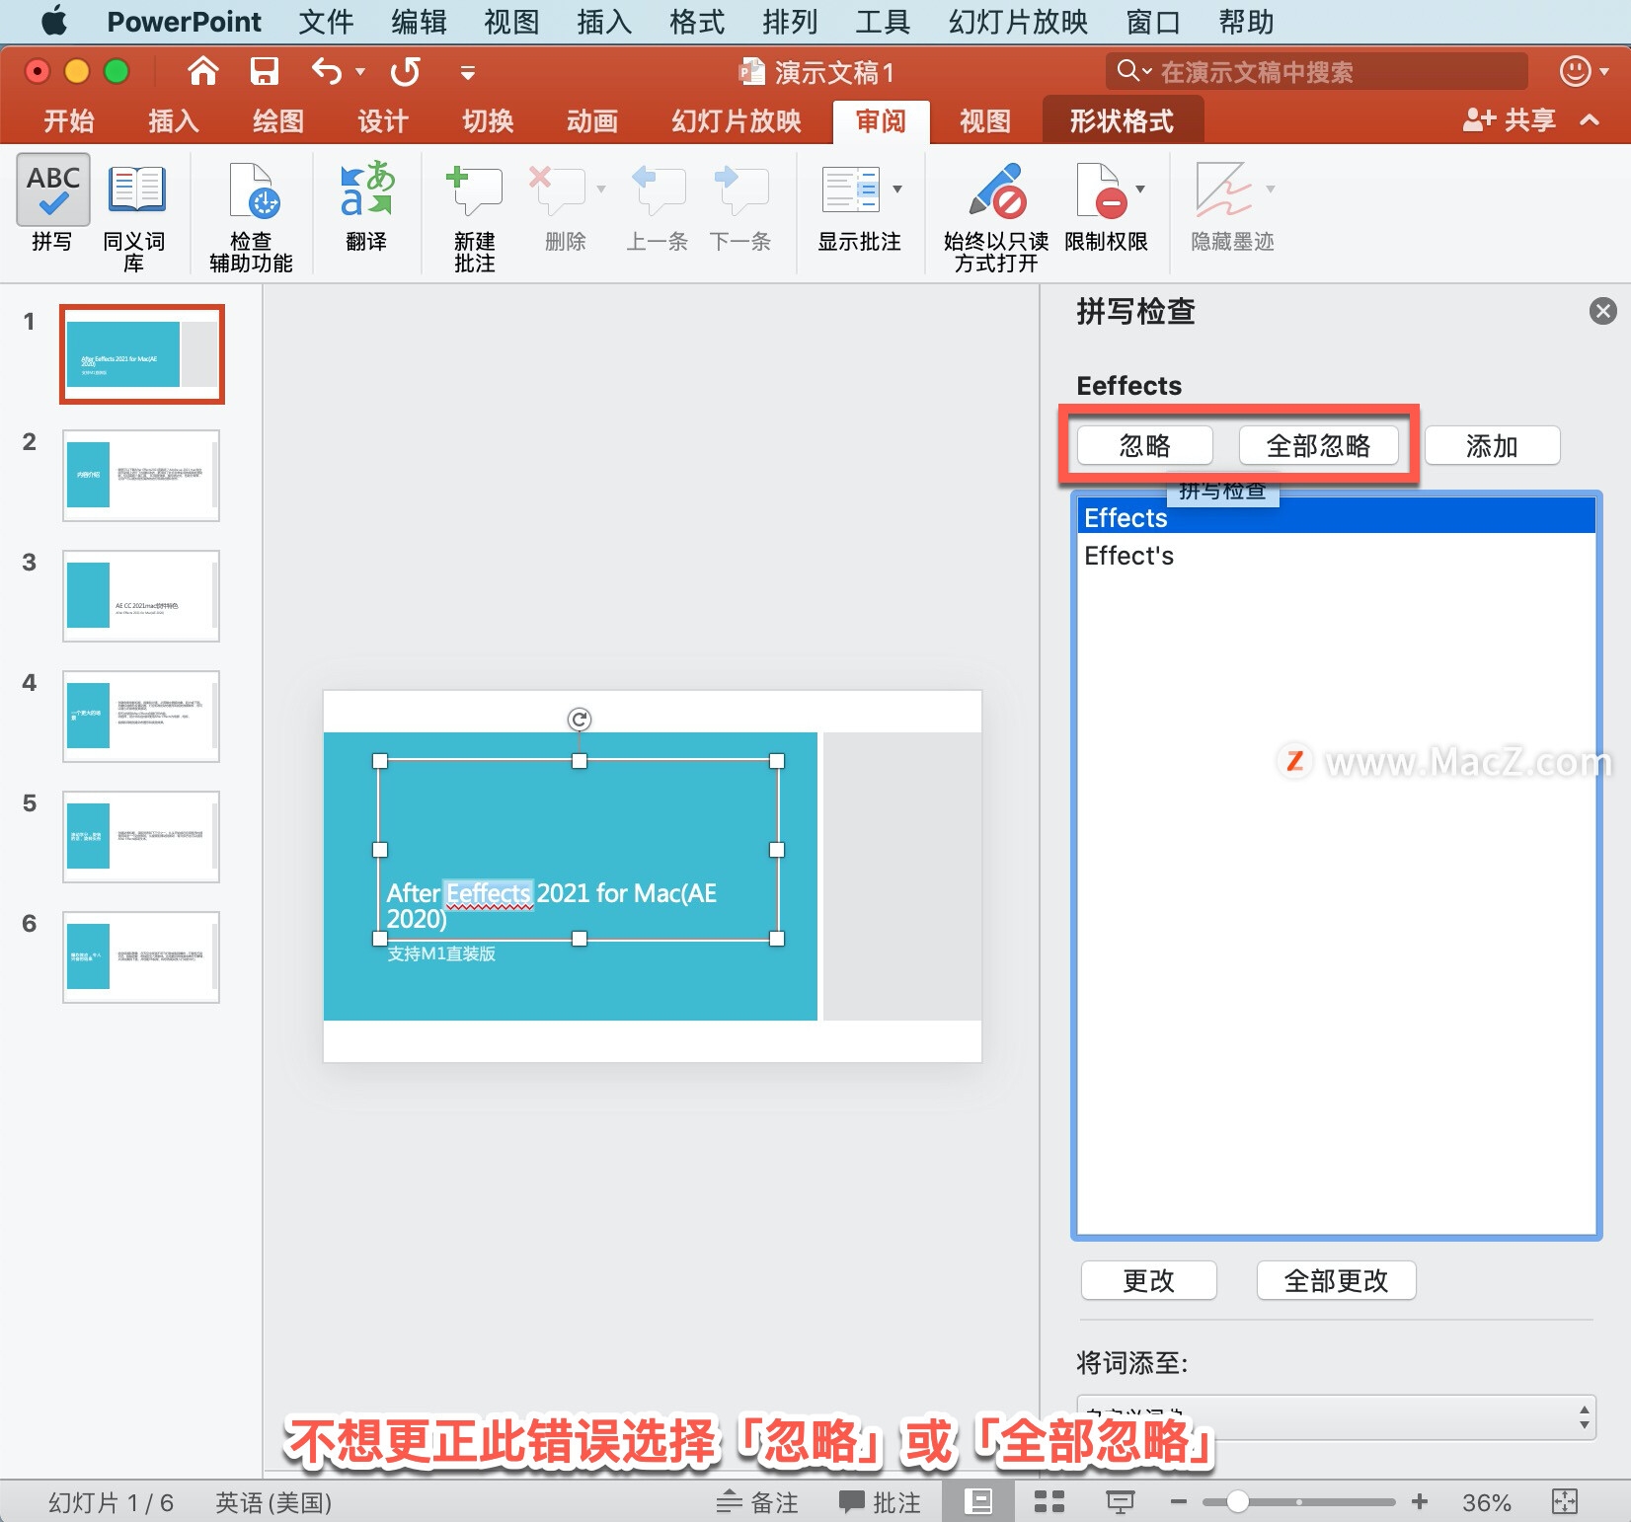
Task: Switch to Normal view icon
Action: 978,1502
